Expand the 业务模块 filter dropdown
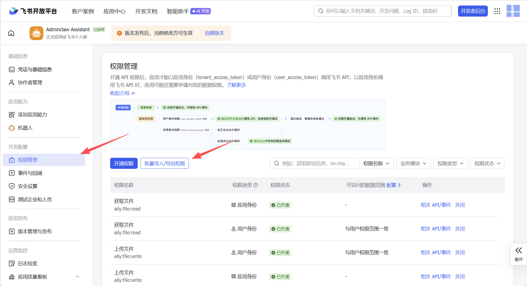 [413, 164]
